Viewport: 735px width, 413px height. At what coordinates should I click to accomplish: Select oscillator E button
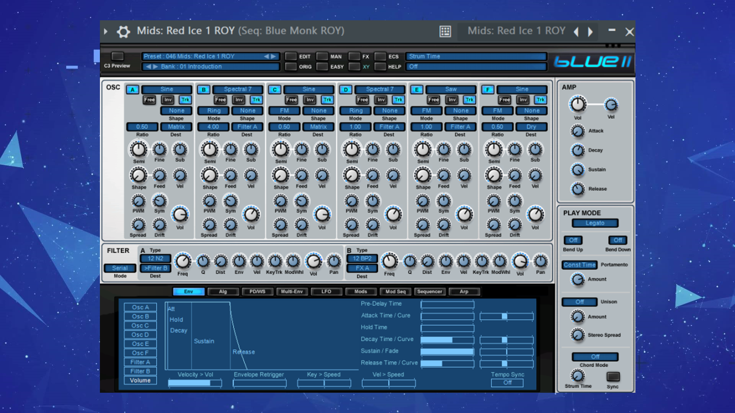416,89
